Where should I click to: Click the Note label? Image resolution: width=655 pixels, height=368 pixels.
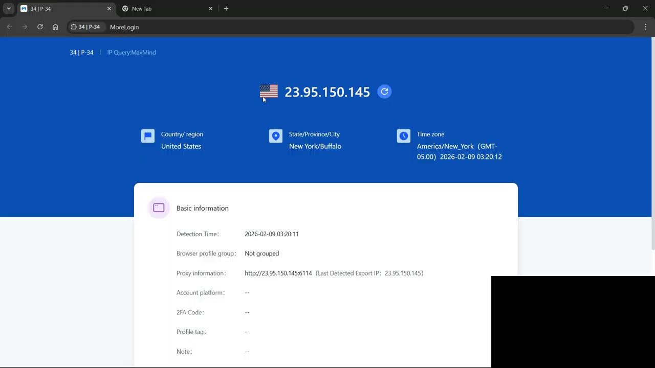click(x=185, y=352)
